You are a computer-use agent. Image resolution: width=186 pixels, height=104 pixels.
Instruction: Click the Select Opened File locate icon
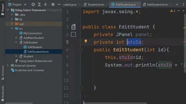coord(33,5)
